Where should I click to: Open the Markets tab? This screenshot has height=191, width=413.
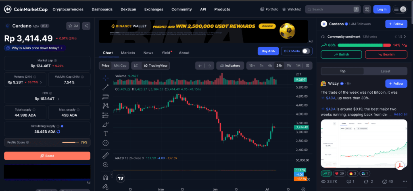[128, 53]
